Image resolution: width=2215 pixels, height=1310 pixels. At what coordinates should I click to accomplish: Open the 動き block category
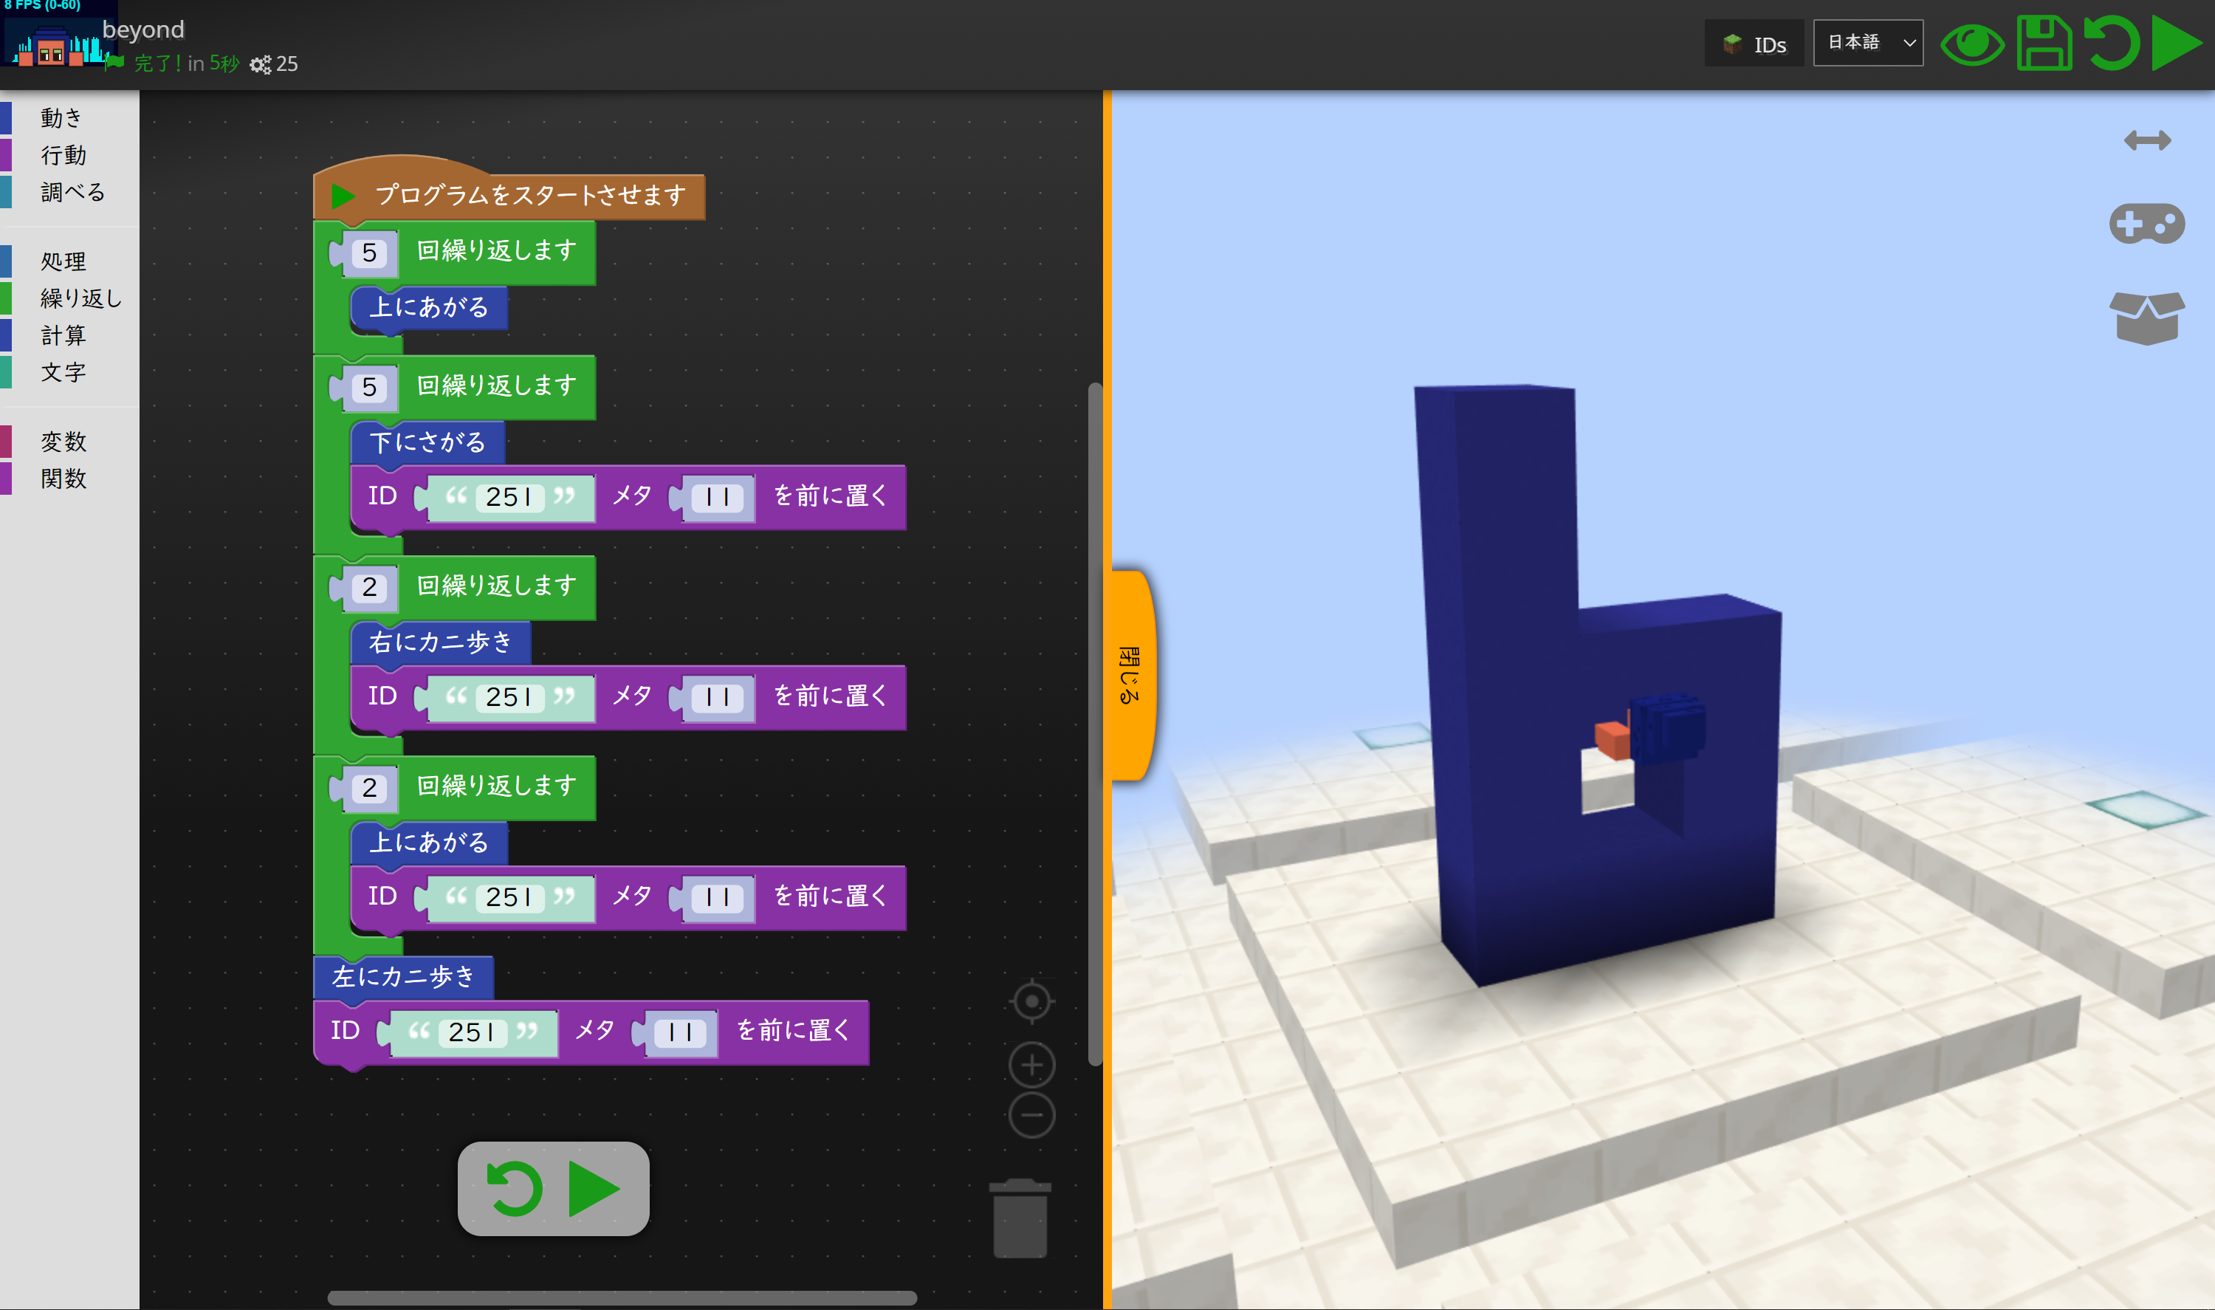(x=62, y=117)
